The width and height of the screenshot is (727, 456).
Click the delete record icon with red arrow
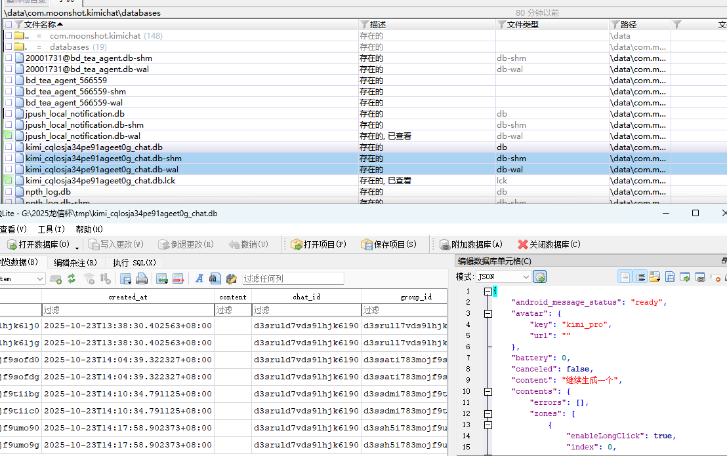(x=178, y=278)
